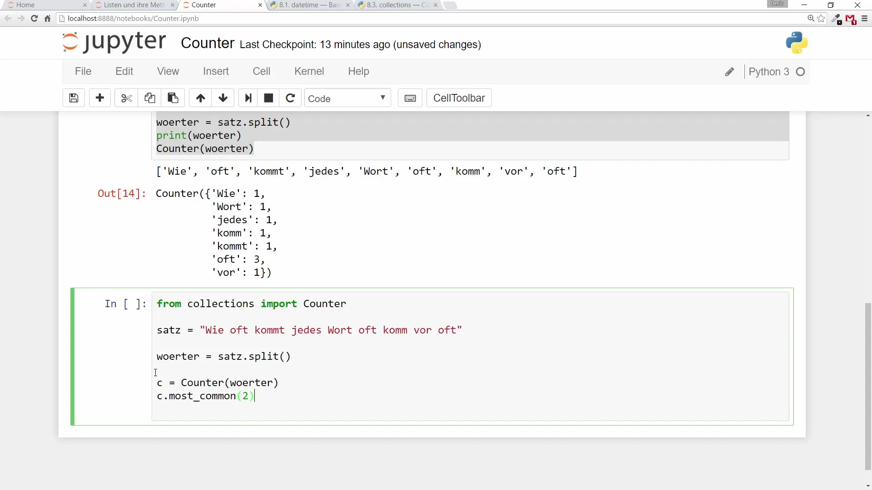The height and width of the screenshot is (490, 872).
Task: Run cell and select below icon
Action: (x=248, y=98)
